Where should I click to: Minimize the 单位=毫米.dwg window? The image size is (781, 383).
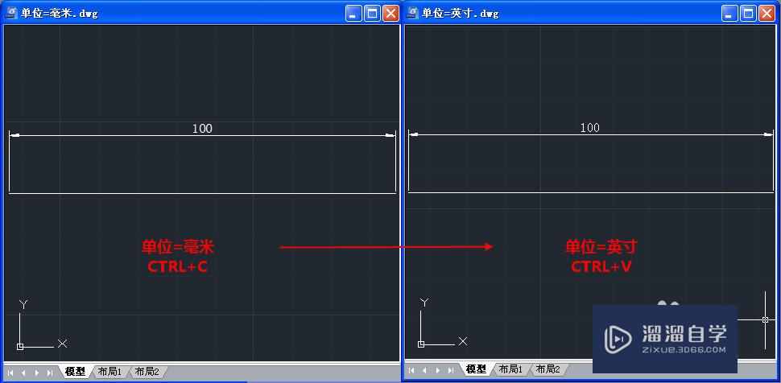coord(353,14)
